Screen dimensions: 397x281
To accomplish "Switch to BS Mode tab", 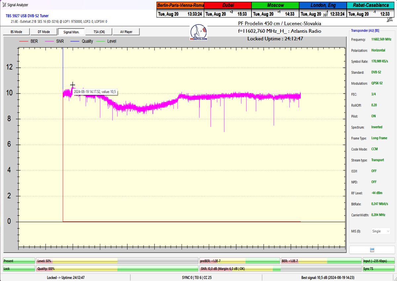I will (16, 32).
